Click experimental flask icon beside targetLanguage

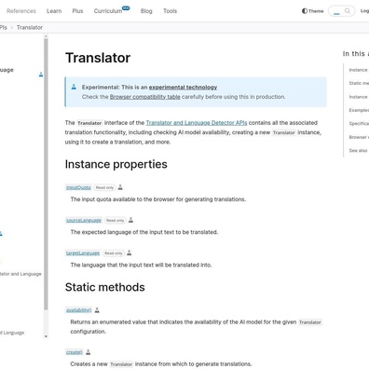(x=130, y=253)
